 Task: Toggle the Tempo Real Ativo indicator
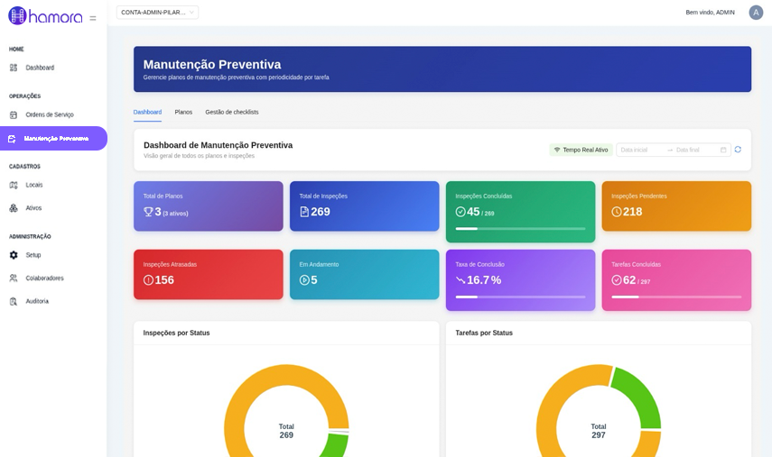581,150
